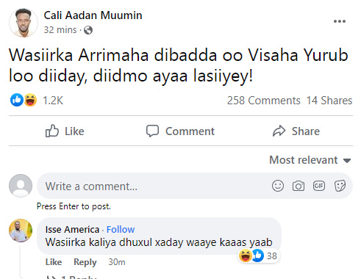Click the Comment action button
This screenshot has width=361, height=279.
click(x=180, y=131)
